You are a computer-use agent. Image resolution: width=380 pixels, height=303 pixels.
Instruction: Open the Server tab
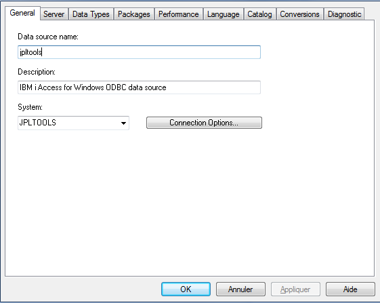coord(54,14)
